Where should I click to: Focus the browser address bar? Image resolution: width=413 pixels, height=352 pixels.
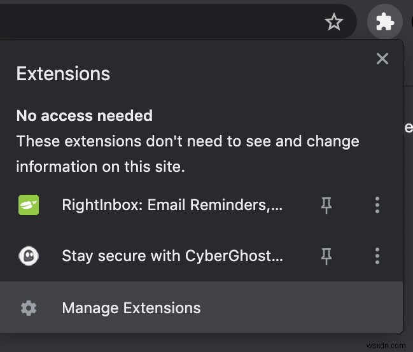tap(159, 23)
